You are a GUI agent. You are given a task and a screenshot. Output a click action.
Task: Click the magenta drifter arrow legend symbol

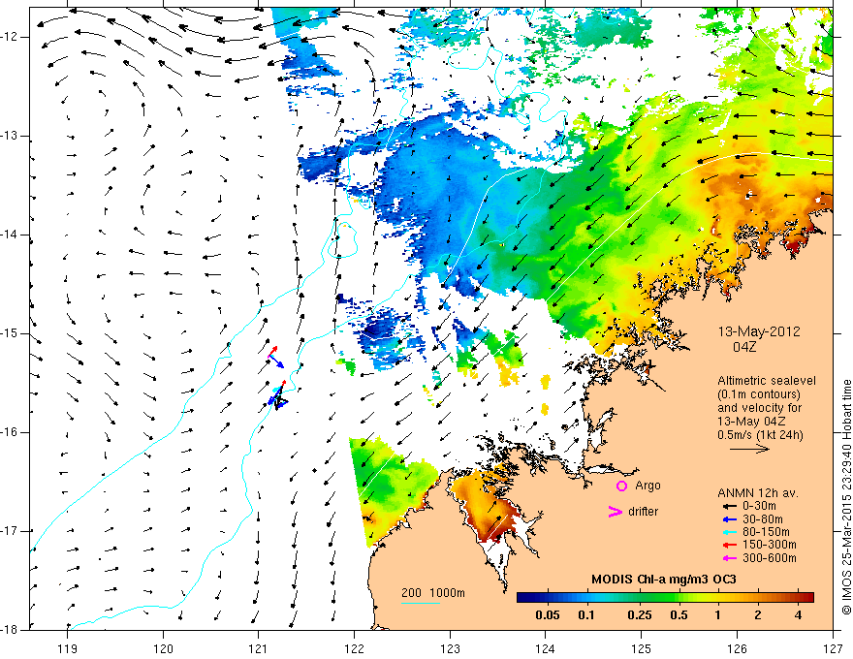[615, 512]
